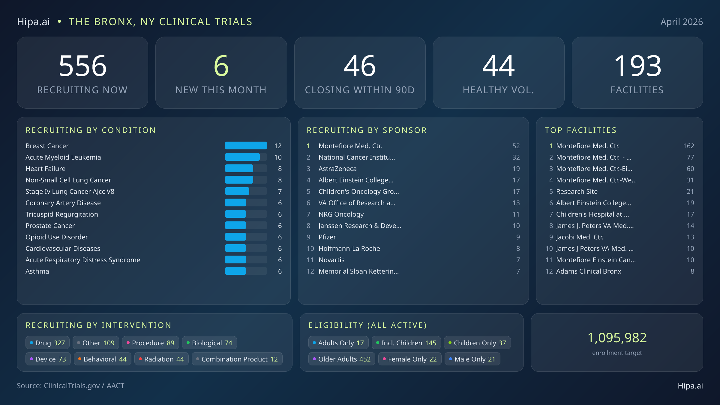The image size is (720, 405).
Task: Select the Incl. Children 145 chip
Action: pos(406,343)
